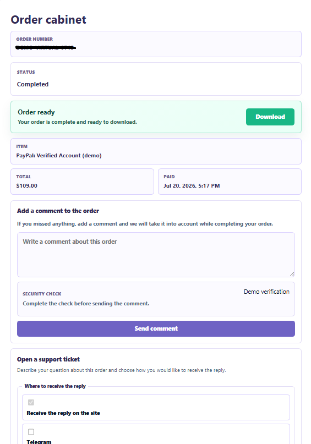Enable the Telegram reply checkbox
The width and height of the screenshot is (311, 444).
pyautogui.click(x=31, y=432)
